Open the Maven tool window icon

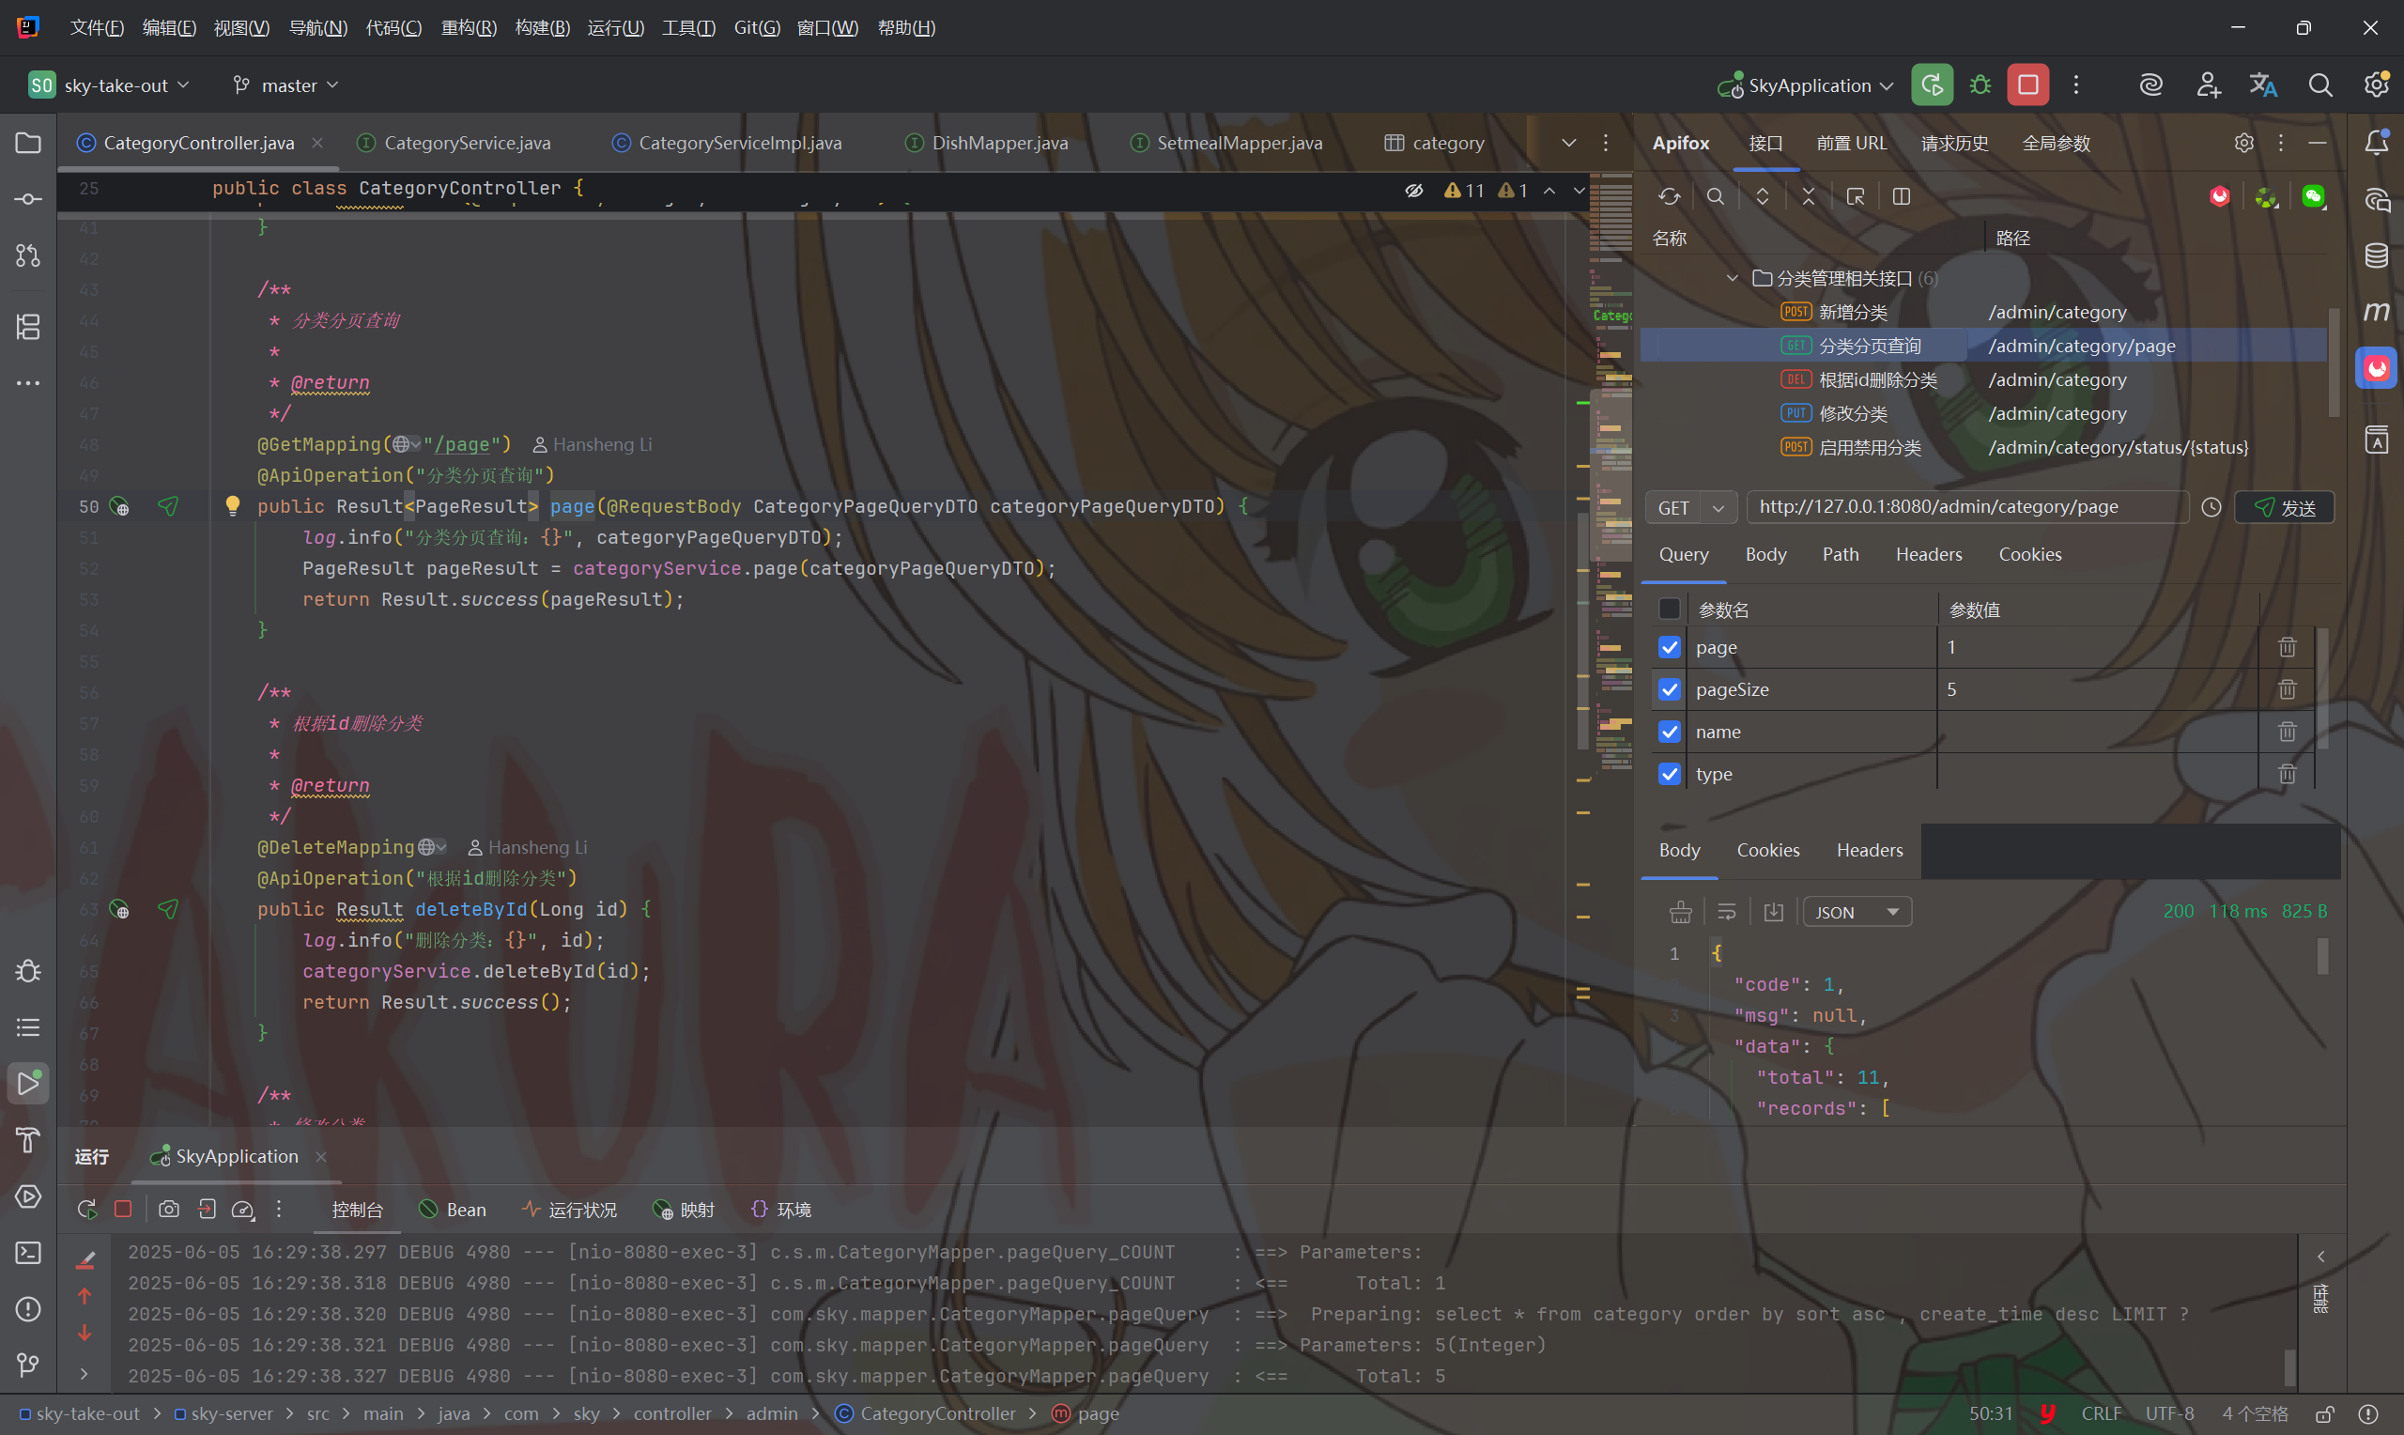point(2377,312)
